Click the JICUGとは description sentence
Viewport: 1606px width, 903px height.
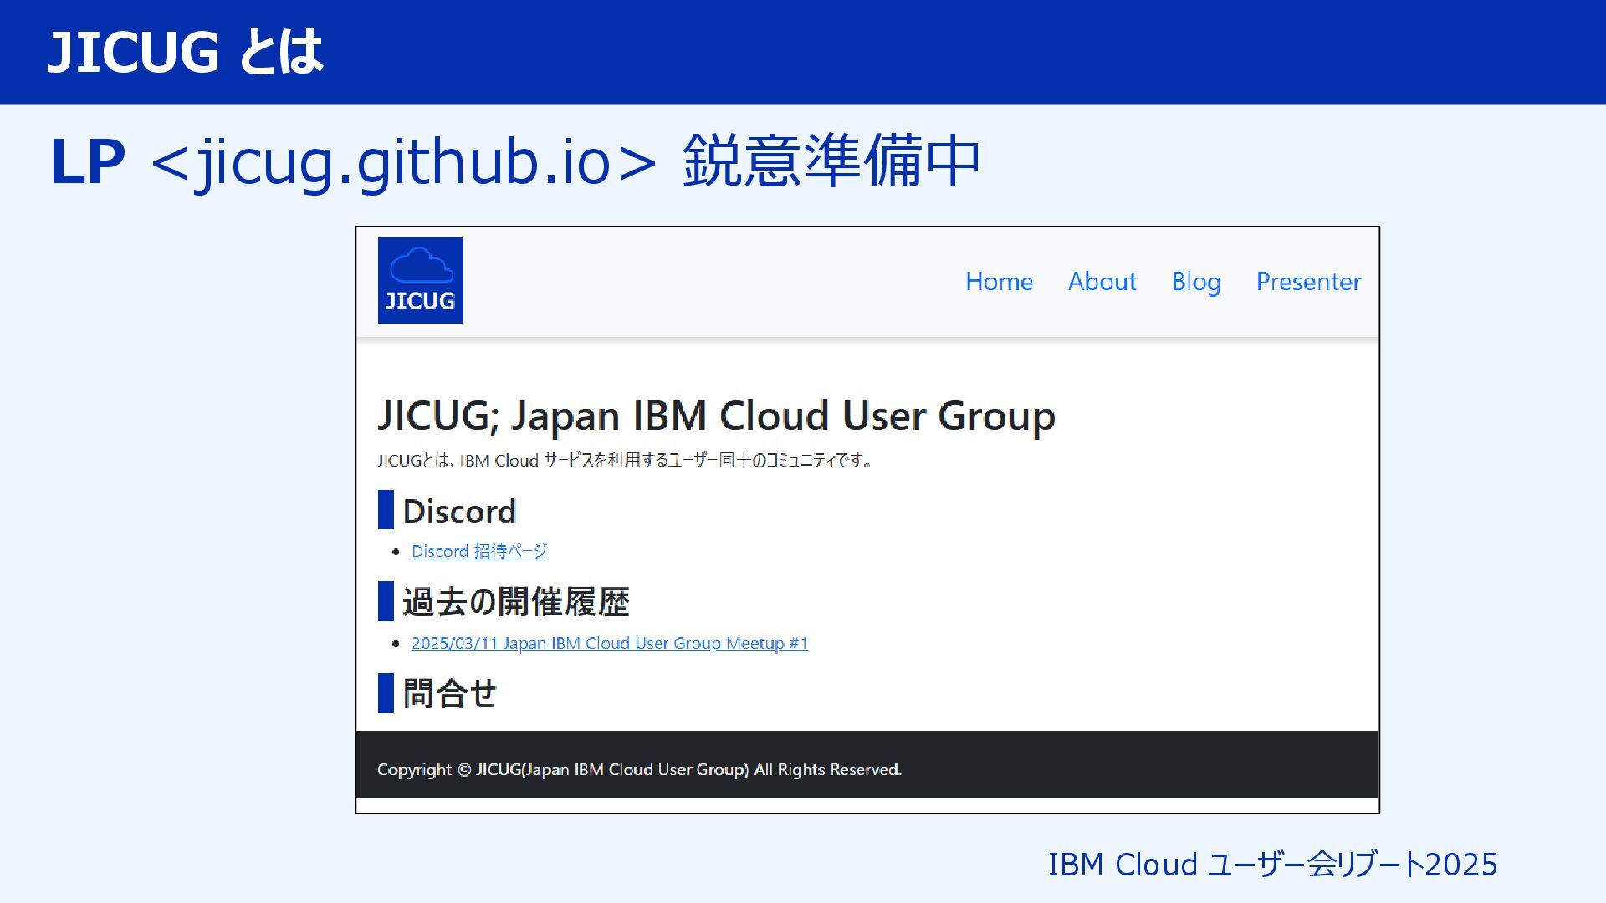[624, 460]
